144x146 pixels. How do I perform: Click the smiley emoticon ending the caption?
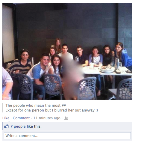97,110
